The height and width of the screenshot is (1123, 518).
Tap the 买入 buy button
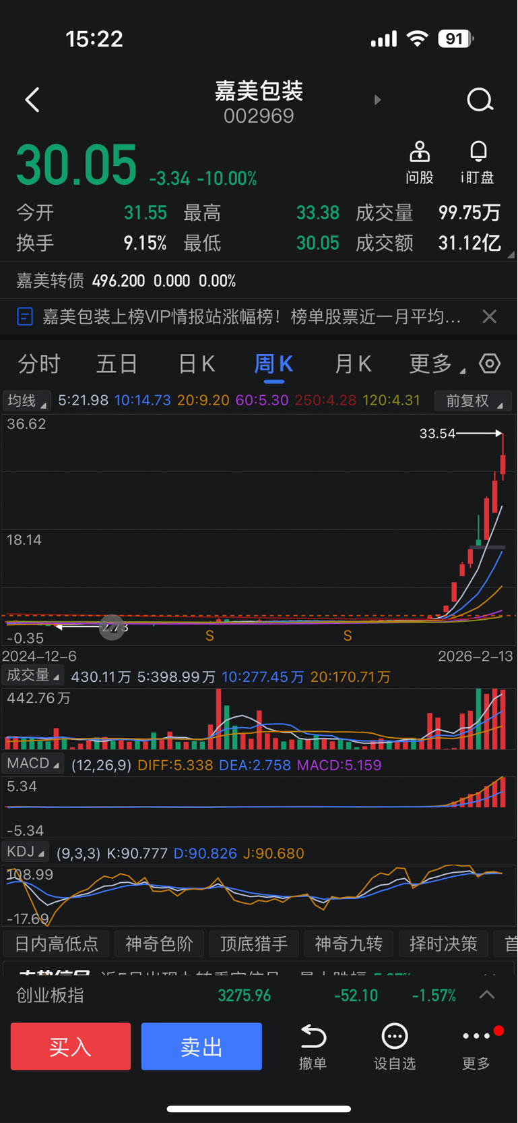[x=71, y=1046]
